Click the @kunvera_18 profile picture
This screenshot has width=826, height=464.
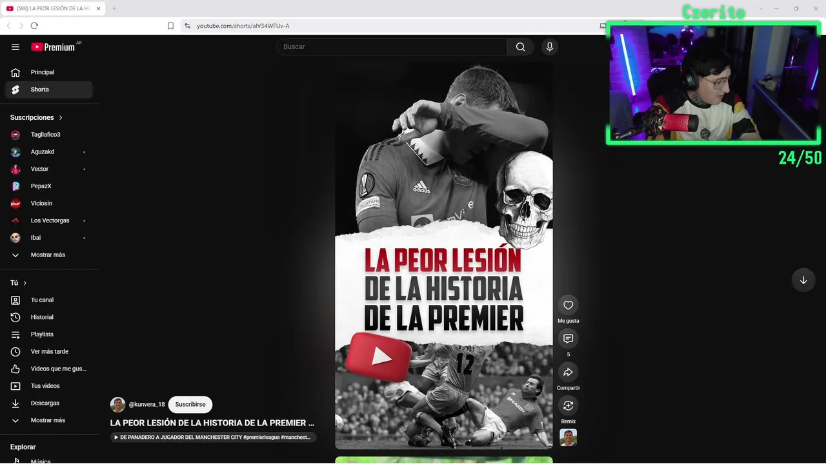pos(118,405)
